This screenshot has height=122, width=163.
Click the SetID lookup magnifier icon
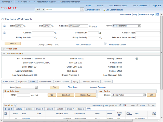pyautogui.click(x=25, y=26)
